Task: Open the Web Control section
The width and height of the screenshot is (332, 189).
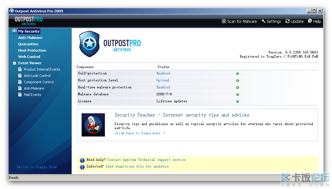Action: pyautogui.click(x=29, y=57)
